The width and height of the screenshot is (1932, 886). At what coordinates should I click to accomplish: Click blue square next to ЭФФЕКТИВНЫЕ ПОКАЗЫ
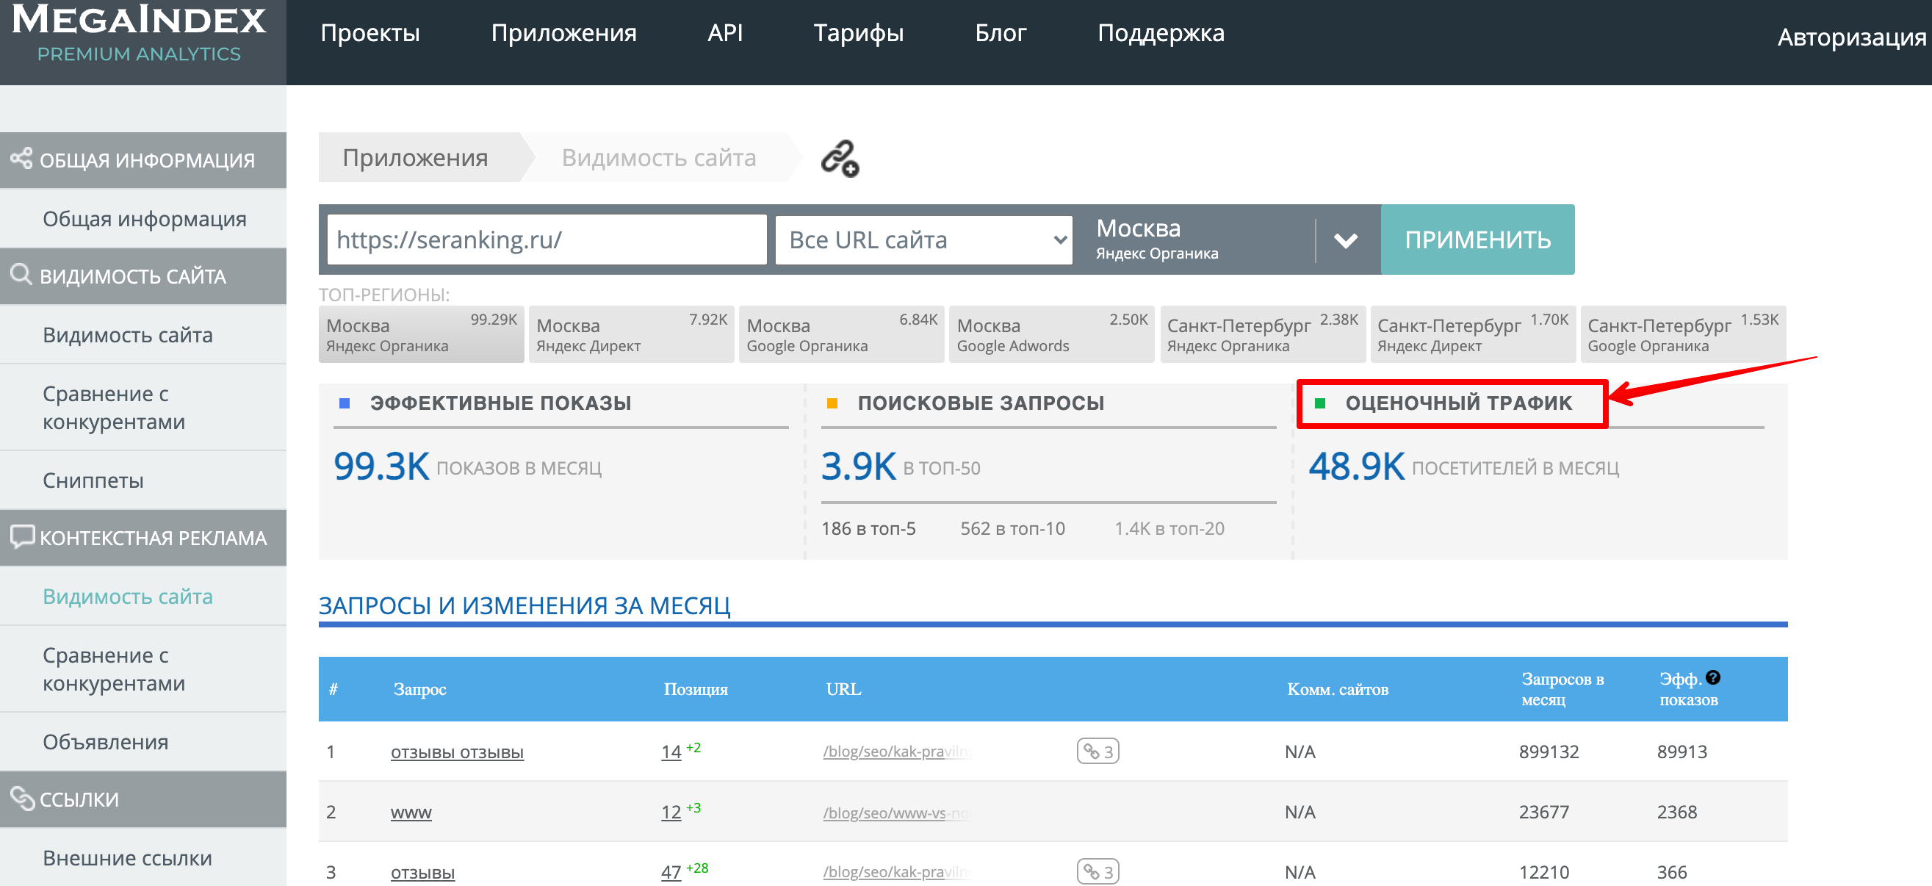pos(345,403)
